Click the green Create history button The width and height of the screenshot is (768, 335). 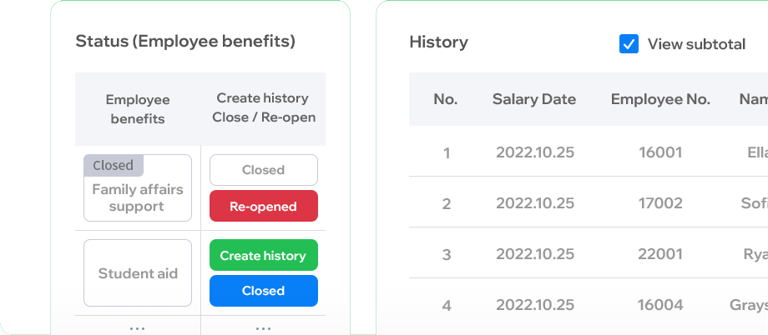[x=264, y=255]
